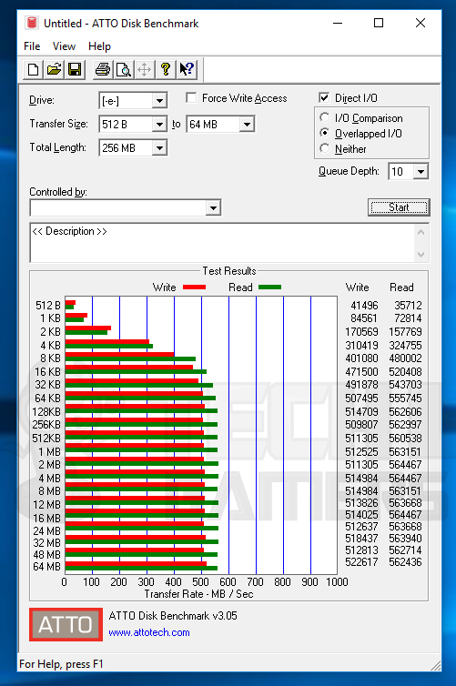Open a saved benchmark file icon
Image resolution: width=456 pixels, height=686 pixels.
pos(54,69)
